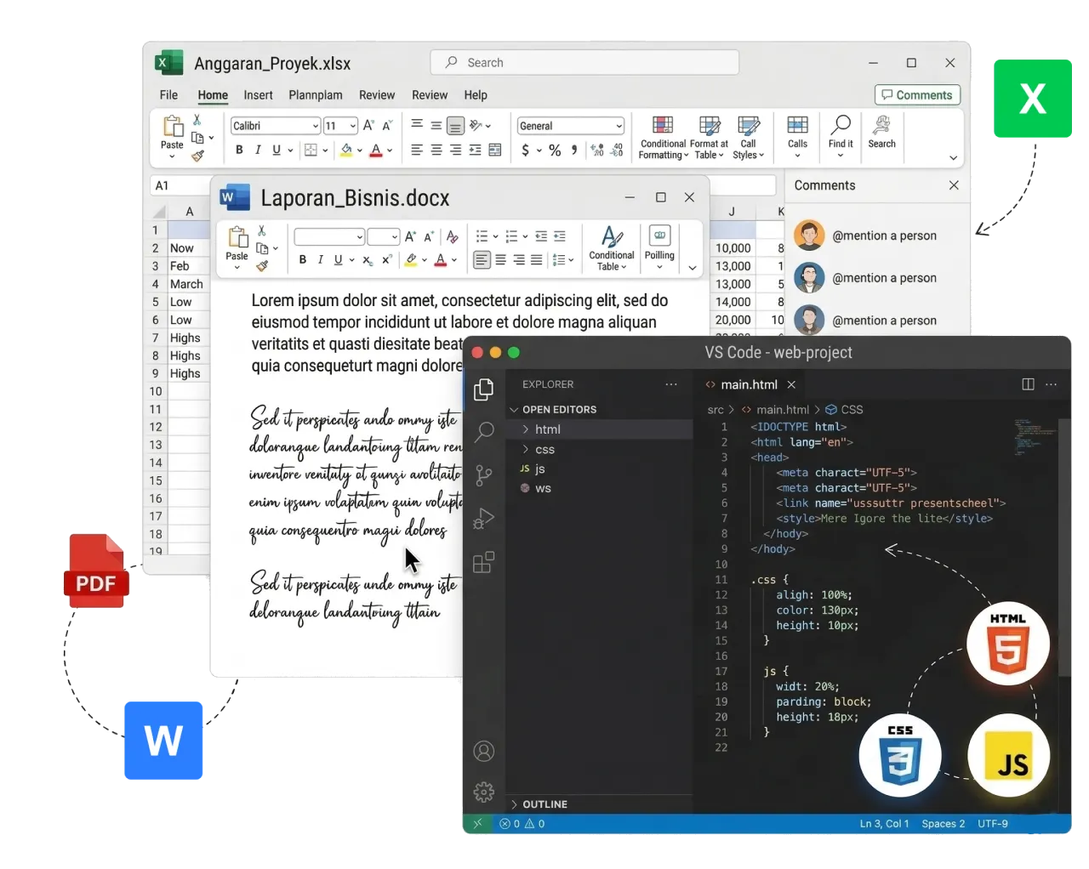Click the errors and warnings status indicator
The height and width of the screenshot is (869, 1089).
pos(522,824)
